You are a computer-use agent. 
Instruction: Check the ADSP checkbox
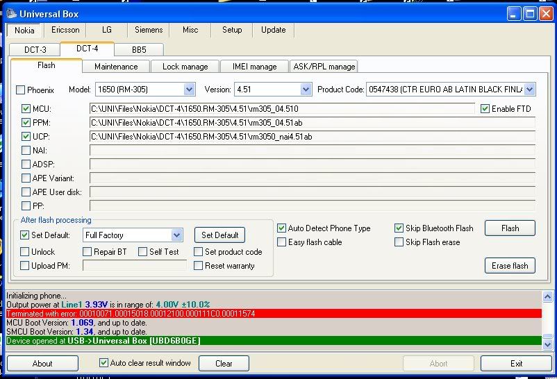click(x=26, y=164)
